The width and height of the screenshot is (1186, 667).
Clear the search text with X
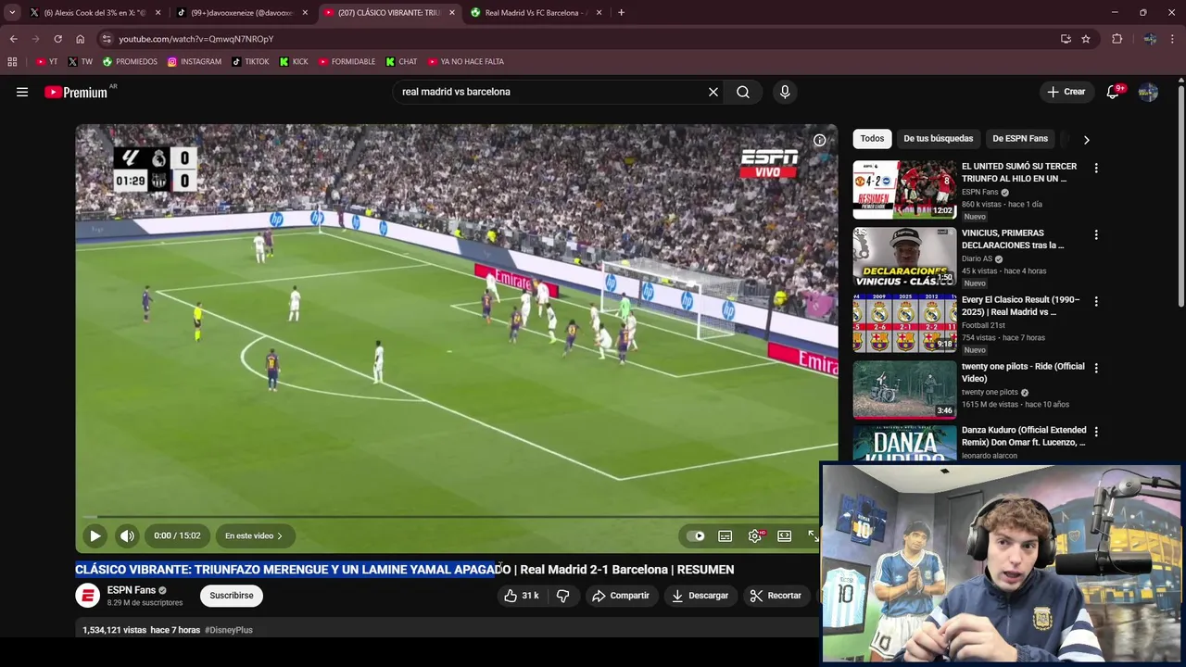tap(713, 92)
